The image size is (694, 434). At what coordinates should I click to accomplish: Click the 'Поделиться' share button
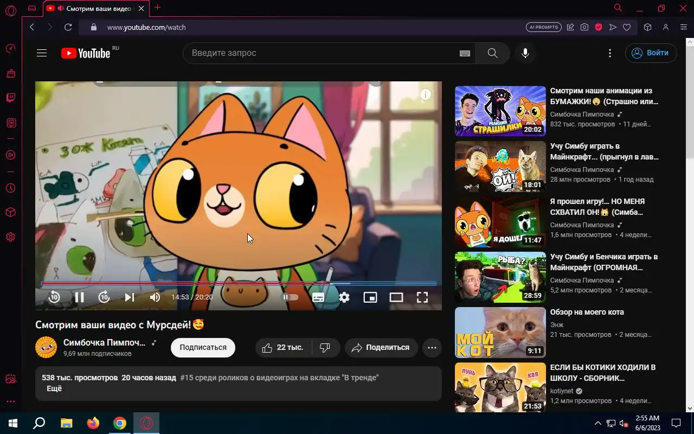[x=381, y=348]
